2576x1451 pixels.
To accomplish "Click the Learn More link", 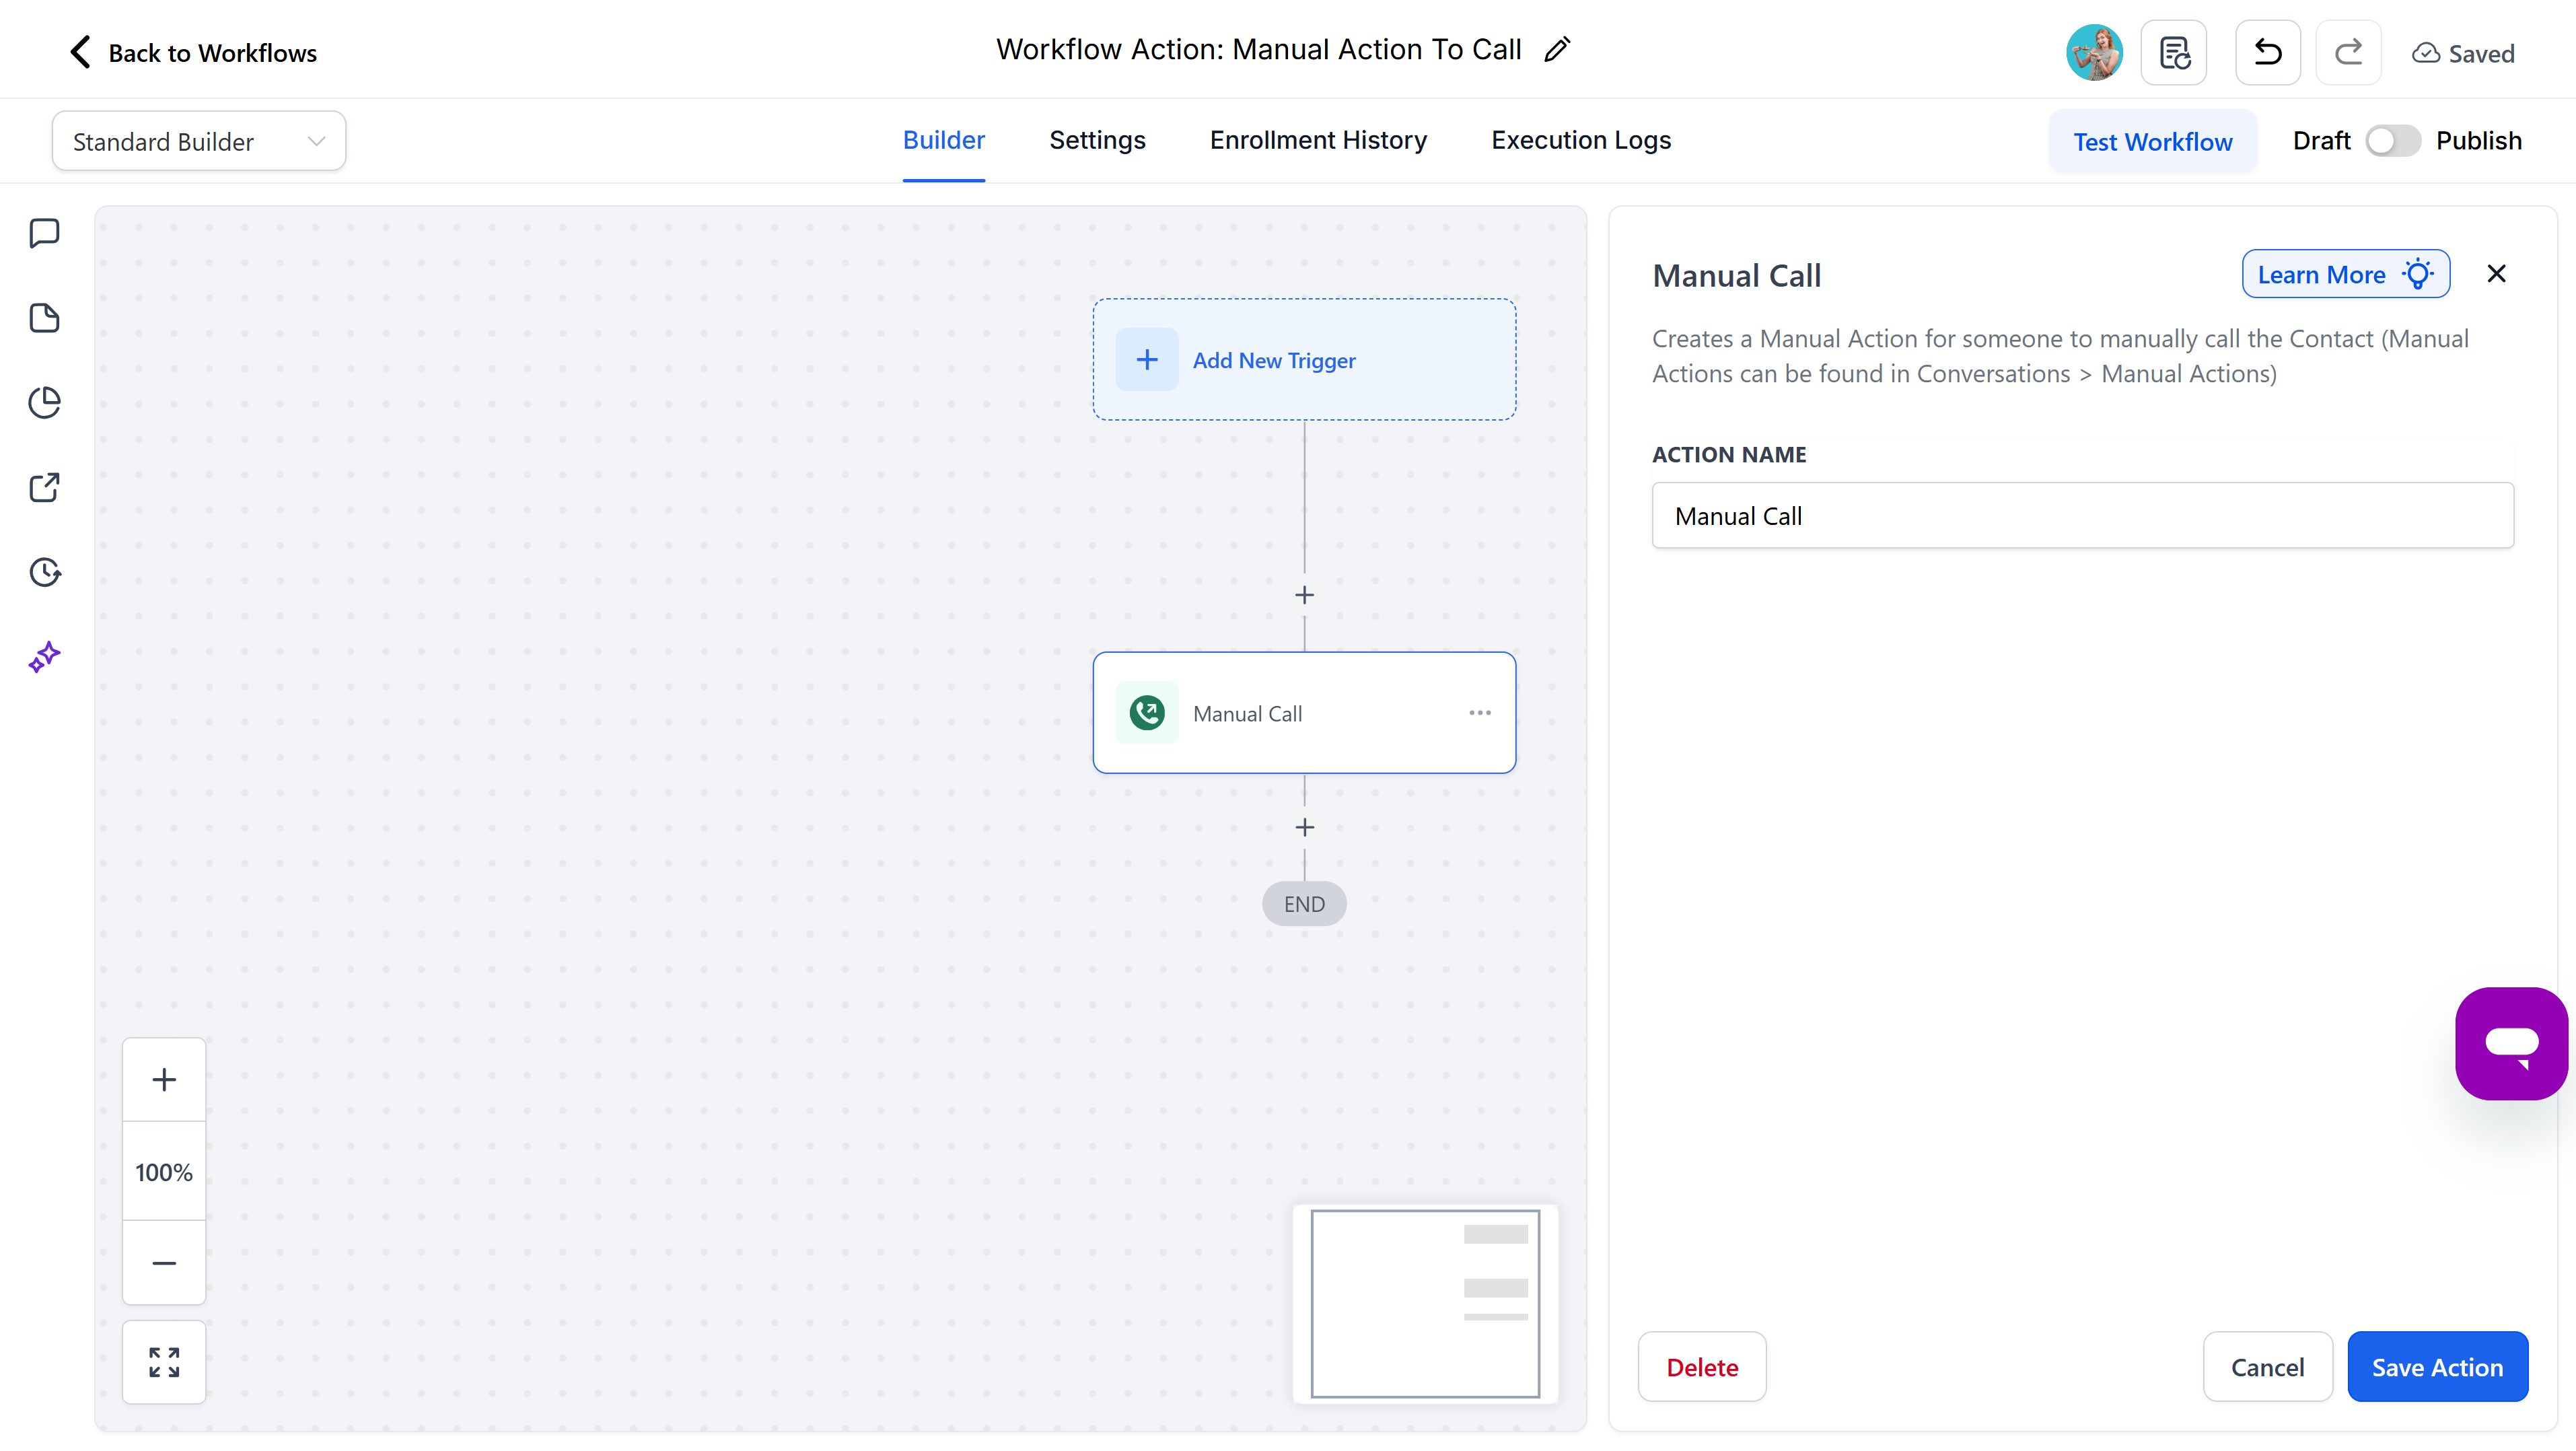I will coord(2345,273).
